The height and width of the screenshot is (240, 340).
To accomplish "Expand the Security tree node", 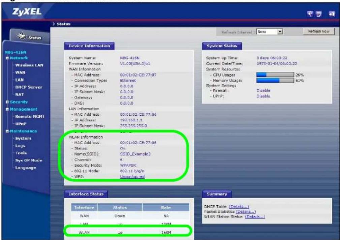I will point(7,102).
